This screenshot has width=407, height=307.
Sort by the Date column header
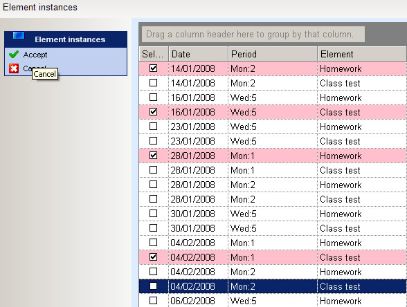click(x=198, y=54)
